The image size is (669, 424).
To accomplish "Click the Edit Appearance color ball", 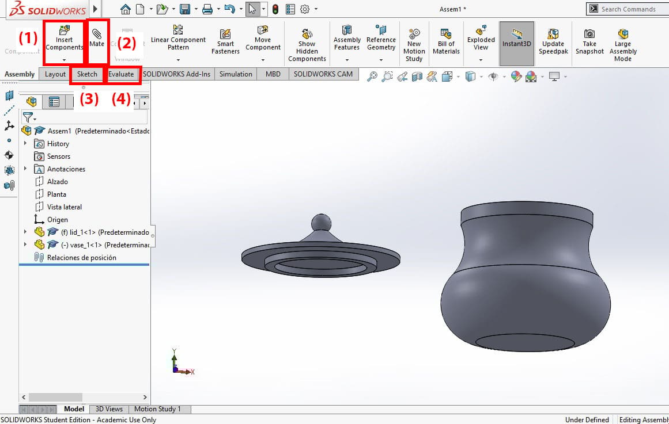I will tap(516, 77).
